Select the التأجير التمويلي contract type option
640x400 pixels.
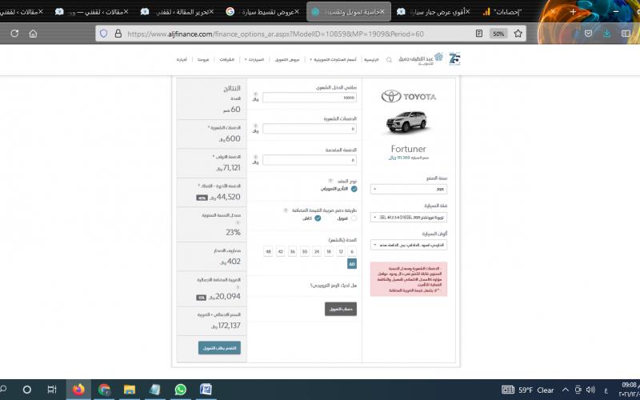[x=354, y=189]
